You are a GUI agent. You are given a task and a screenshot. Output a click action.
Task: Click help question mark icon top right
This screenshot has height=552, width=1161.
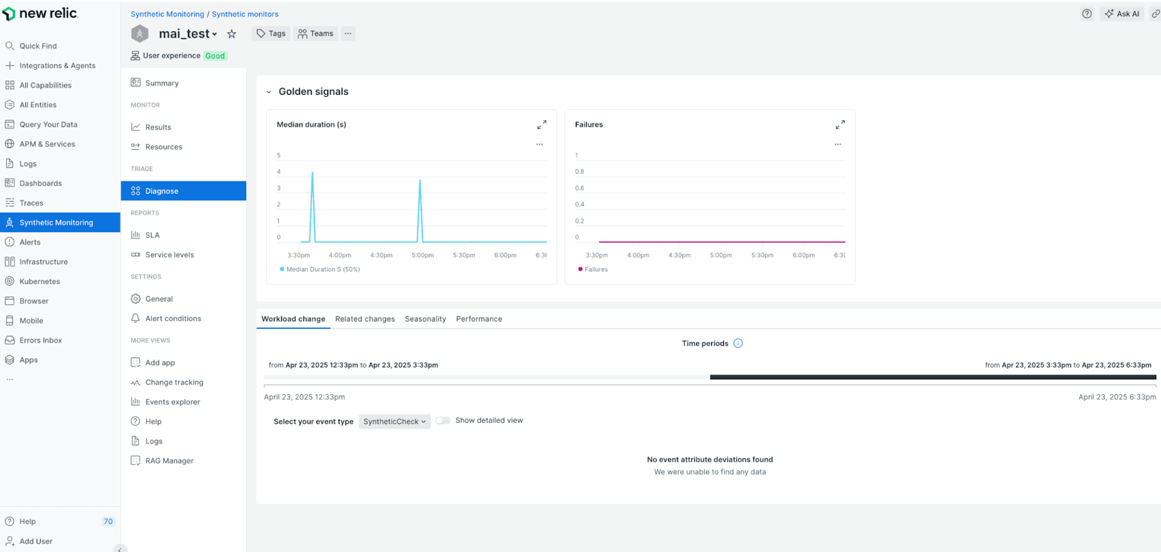coord(1087,14)
